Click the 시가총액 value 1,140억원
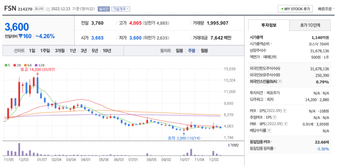337x166 pixels. [x=320, y=37]
